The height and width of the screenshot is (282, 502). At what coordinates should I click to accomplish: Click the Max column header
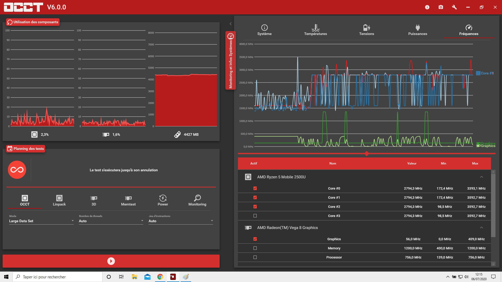pos(475,163)
